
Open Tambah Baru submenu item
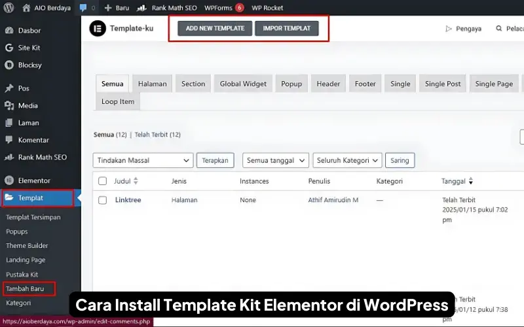point(25,288)
